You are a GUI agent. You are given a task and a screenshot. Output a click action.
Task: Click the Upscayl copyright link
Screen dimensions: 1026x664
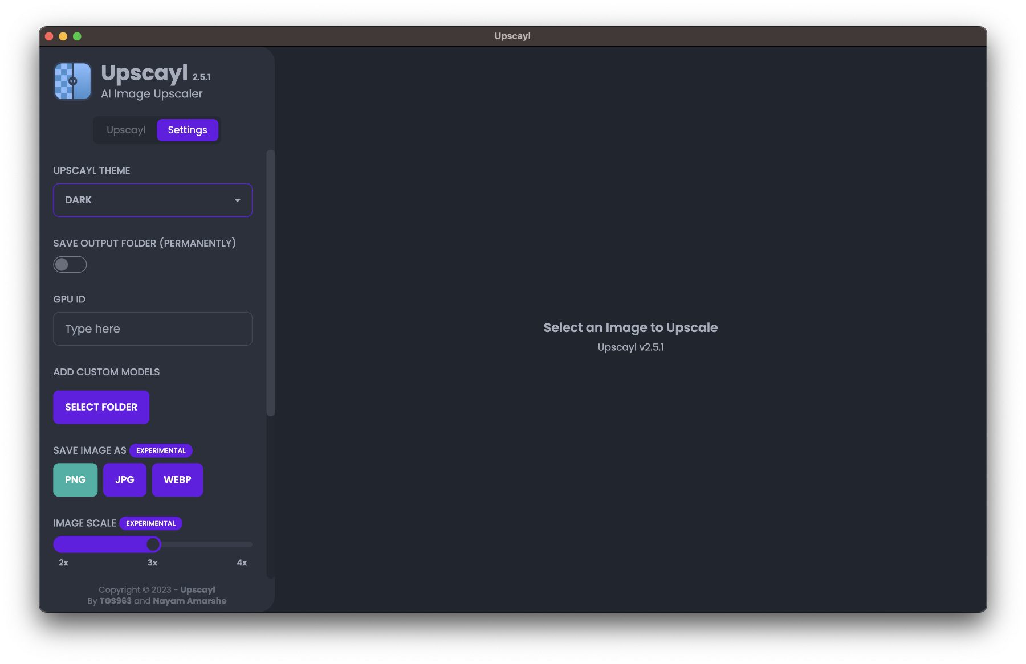point(197,589)
